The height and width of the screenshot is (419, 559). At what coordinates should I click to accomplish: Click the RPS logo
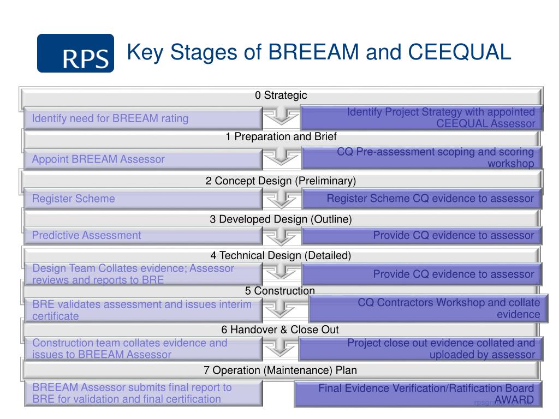[75, 53]
